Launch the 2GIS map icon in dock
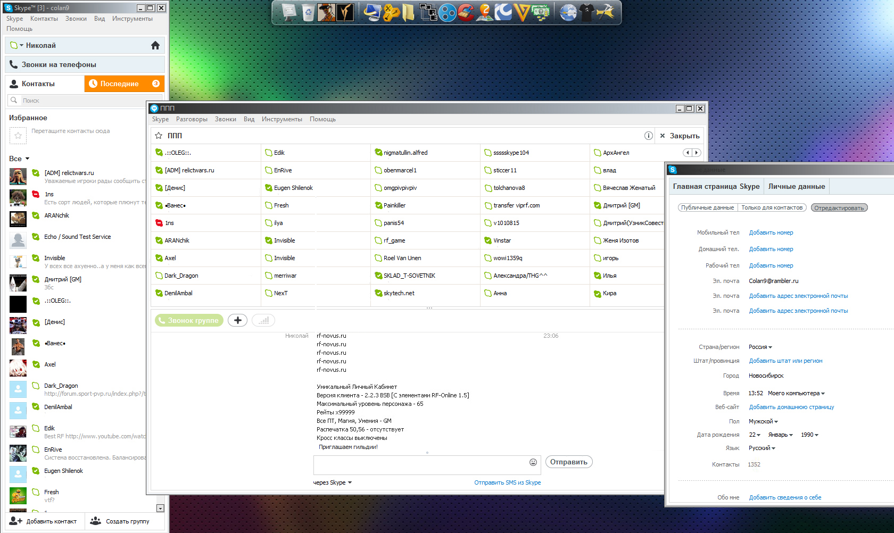This screenshot has width=894, height=533. pyautogui.click(x=484, y=12)
